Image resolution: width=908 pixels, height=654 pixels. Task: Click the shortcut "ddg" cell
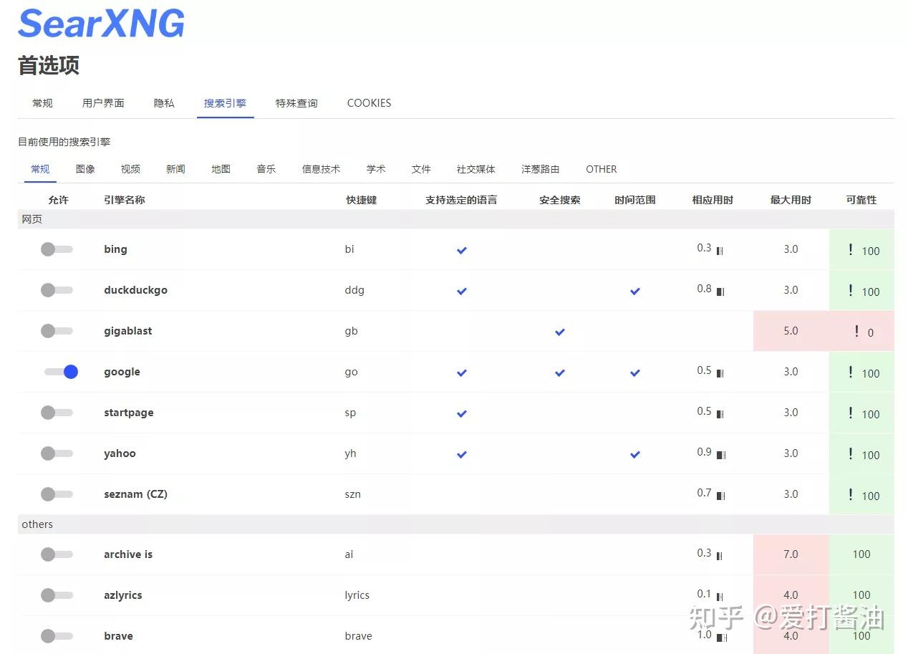(x=354, y=290)
